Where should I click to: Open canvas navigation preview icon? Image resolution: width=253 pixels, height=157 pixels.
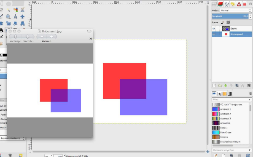(x=208, y=152)
